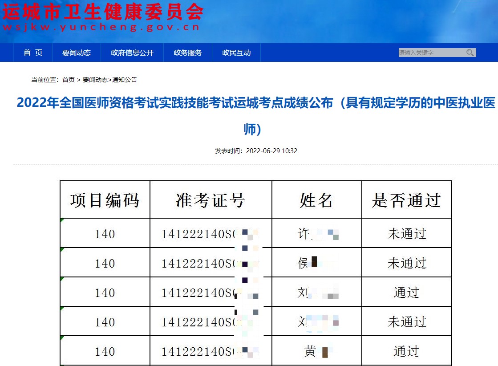498x366 pixels.
Task: Open the 政府信息公开 navigation item
Action: click(132, 53)
